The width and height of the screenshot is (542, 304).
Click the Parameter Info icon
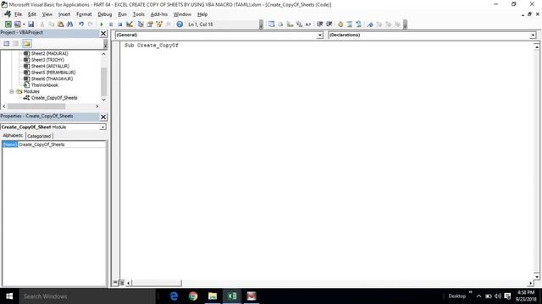299,24
